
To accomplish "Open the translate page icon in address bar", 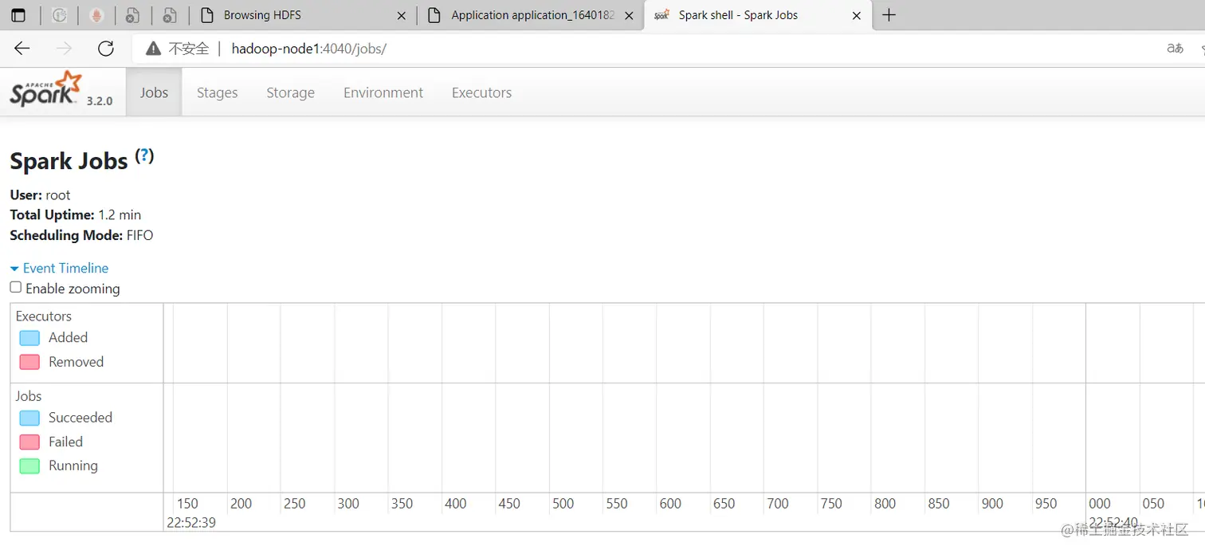I will (x=1175, y=49).
